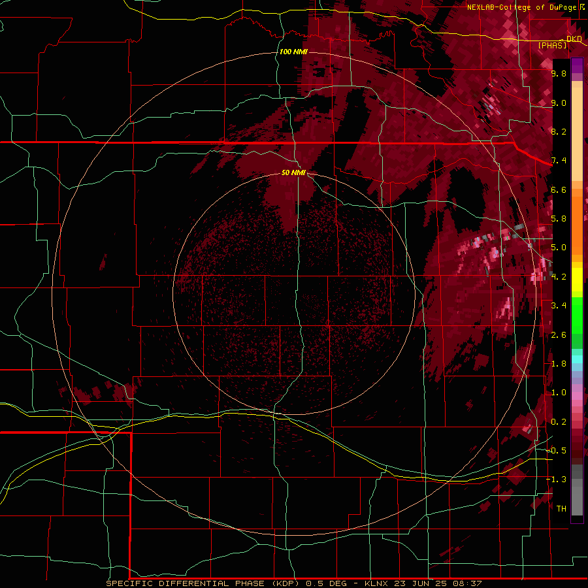Select the bright green segment of color bar
Screen dimensions: 588x588
[577, 315]
